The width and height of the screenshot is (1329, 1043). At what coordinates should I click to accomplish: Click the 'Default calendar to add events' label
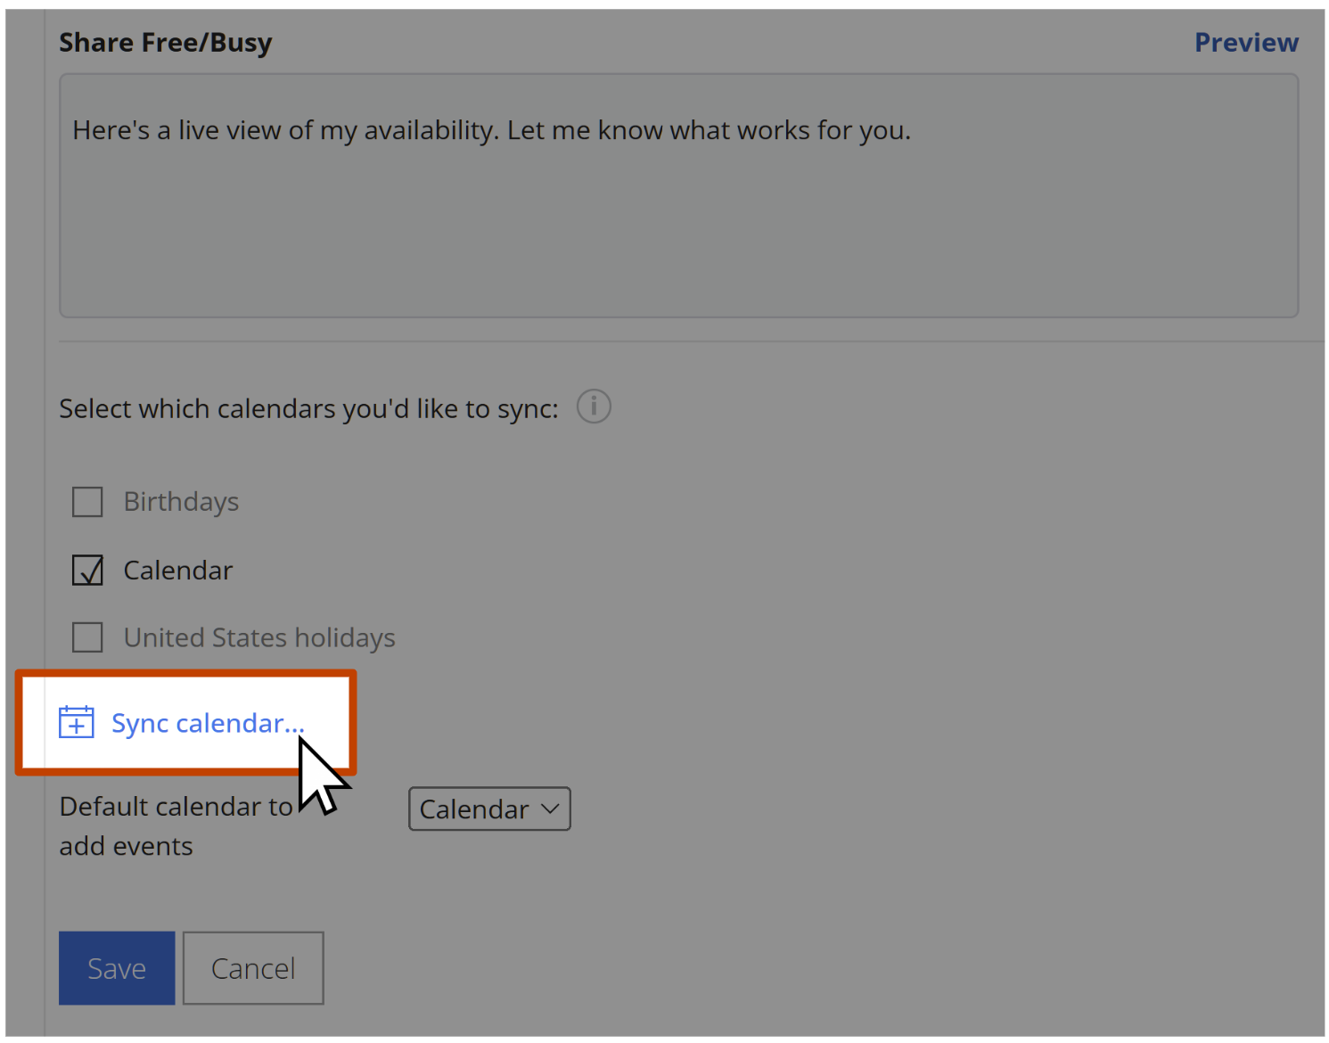176,826
